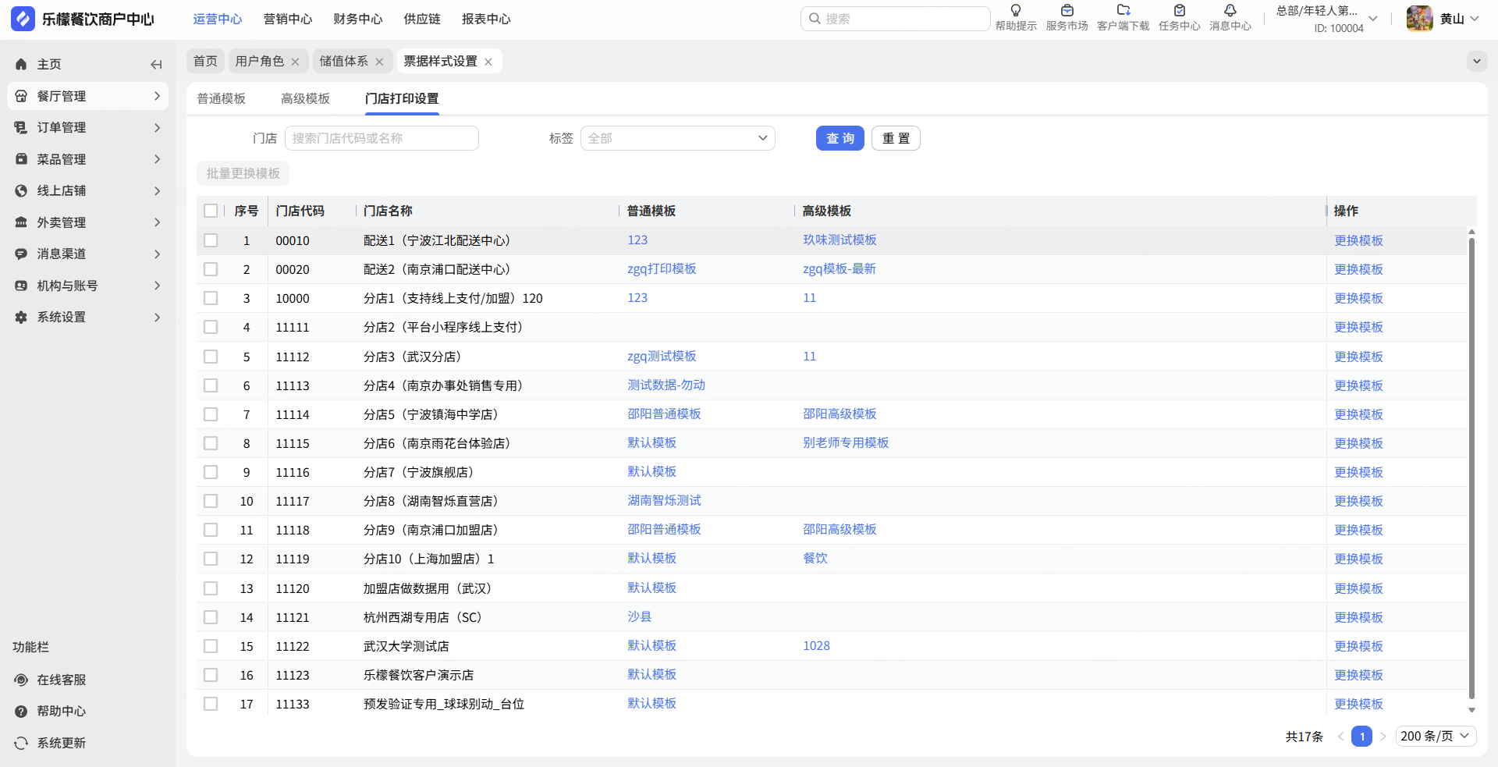This screenshot has width=1498, height=767.
Task: Click the 系统更新 refresh icon
Action: [x=21, y=743]
